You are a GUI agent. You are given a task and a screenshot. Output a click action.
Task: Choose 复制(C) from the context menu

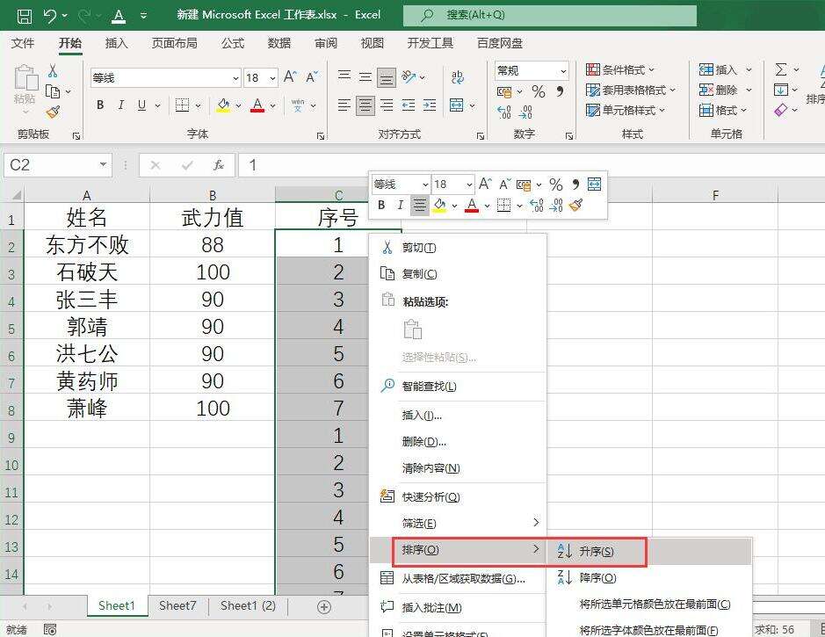tap(419, 274)
